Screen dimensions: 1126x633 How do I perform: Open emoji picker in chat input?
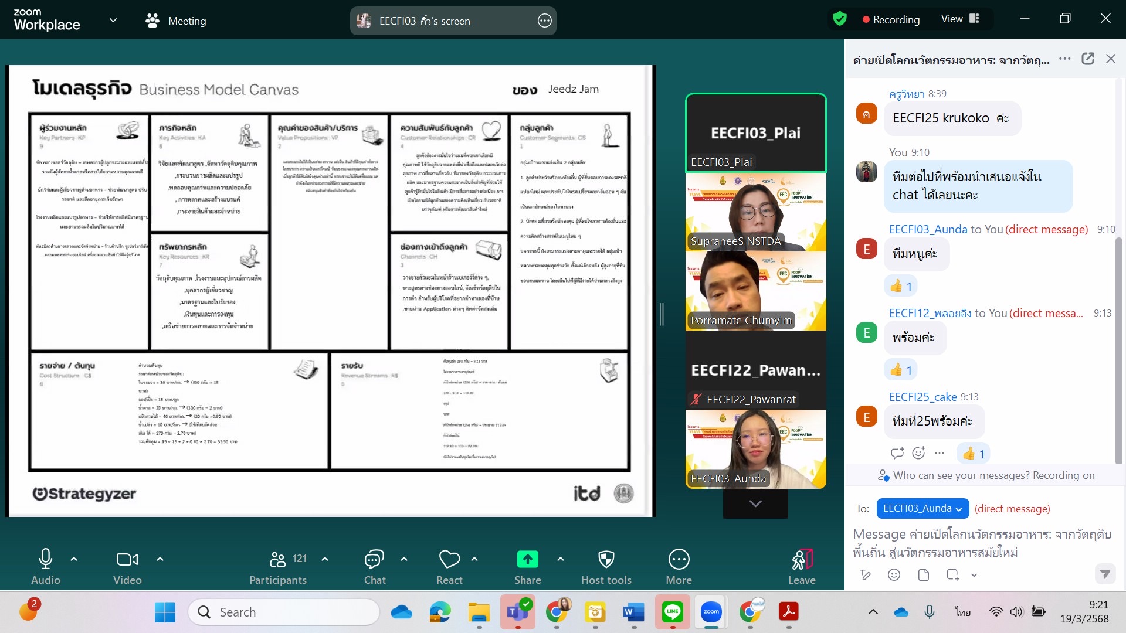(894, 575)
